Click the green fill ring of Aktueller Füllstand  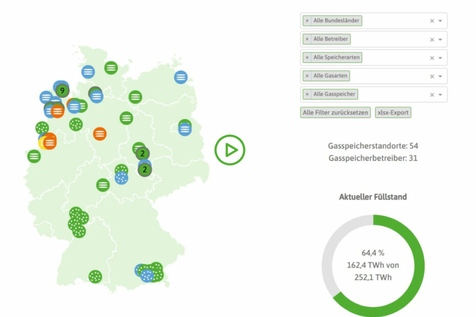(419, 266)
